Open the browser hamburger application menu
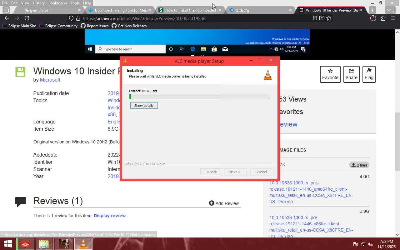The height and width of the screenshot is (250, 400). 393,18
